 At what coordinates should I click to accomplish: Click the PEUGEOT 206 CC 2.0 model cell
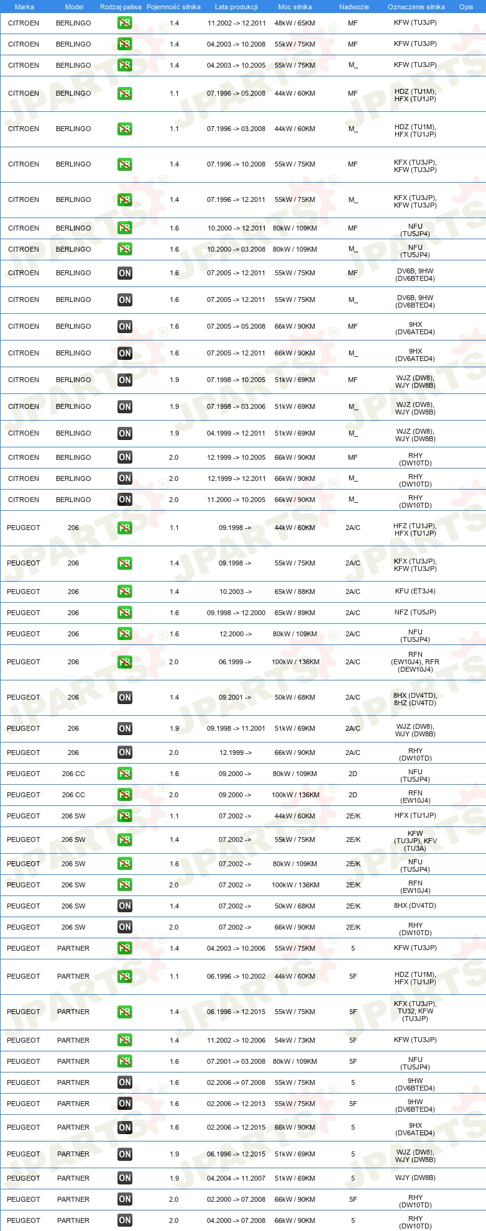[x=73, y=795]
